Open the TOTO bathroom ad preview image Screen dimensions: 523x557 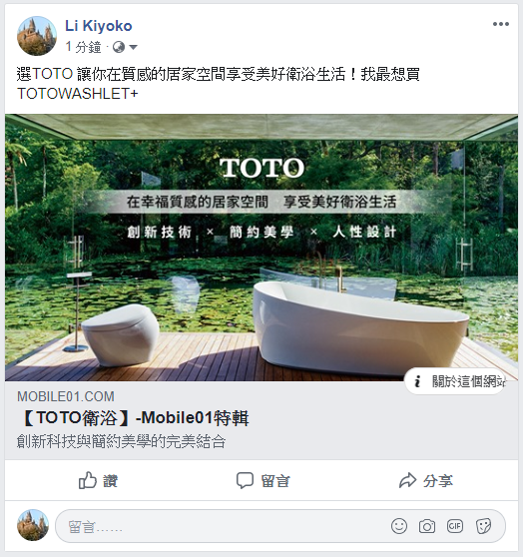click(261, 248)
